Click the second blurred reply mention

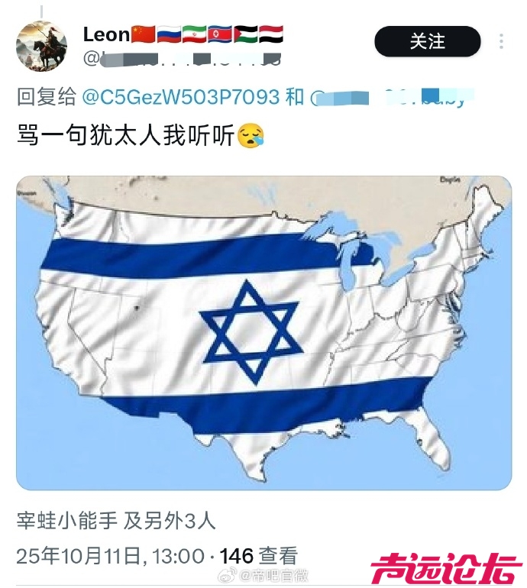pyautogui.click(x=393, y=98)
